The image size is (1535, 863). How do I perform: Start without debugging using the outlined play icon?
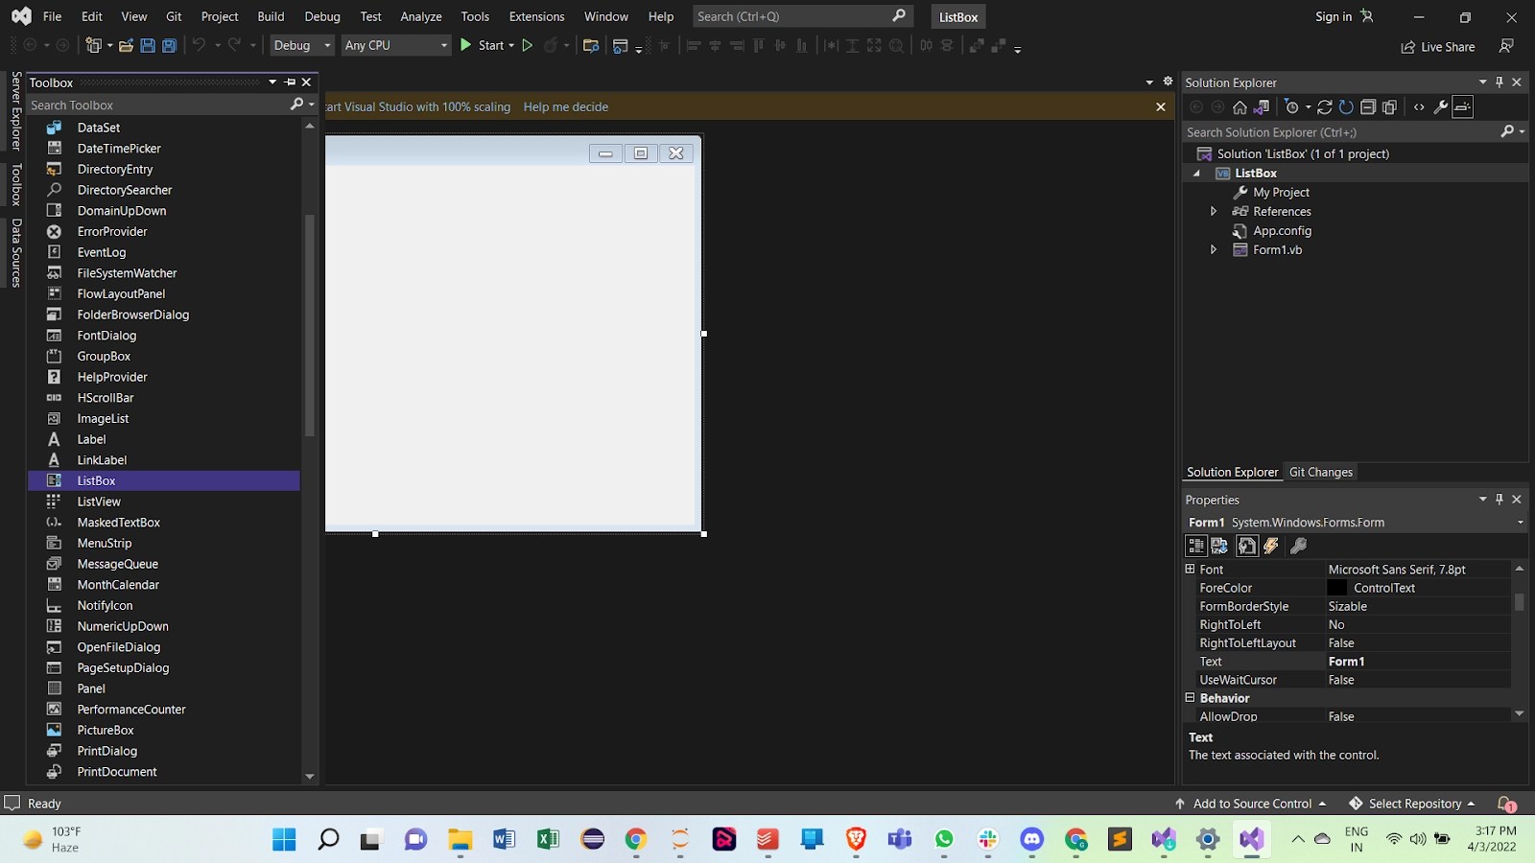coord(527,45)
